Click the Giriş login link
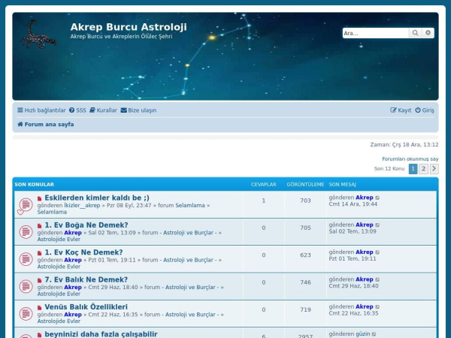The height and width of the screenshot is (338, 451). [x=425, y=110]
